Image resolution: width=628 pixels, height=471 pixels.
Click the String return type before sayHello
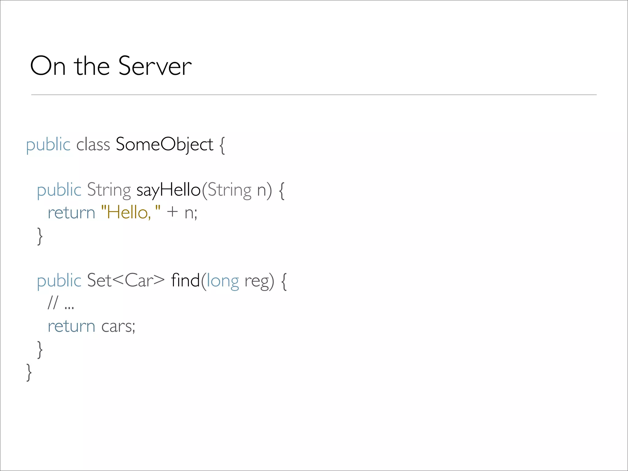point(109,190)
